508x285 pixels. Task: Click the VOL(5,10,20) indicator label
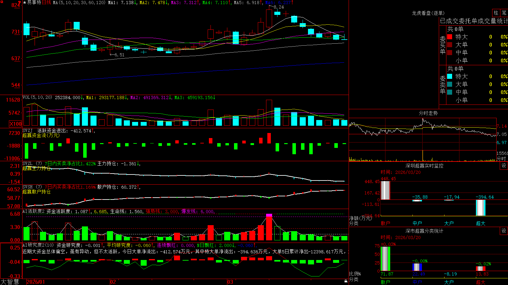click(x=37, y=98)
